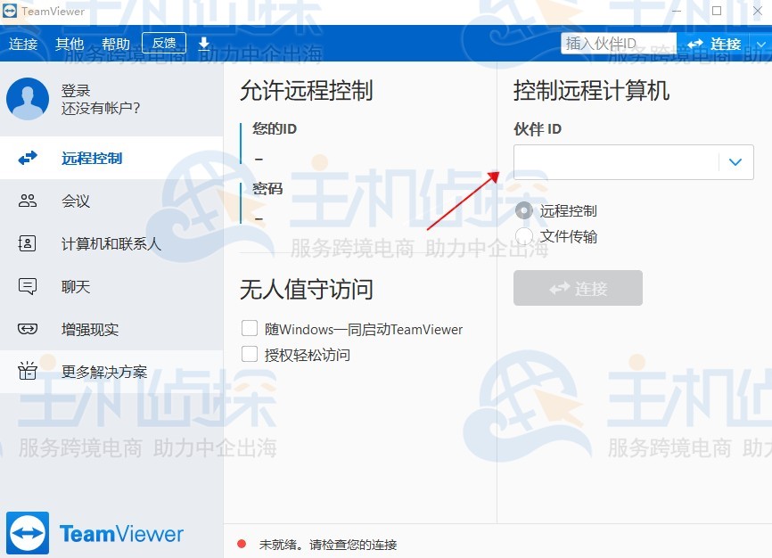This screenshot has height=558, width=772.
Task: Select the 增强现实 augmented reality icon
Action: [x=28, y=329]
